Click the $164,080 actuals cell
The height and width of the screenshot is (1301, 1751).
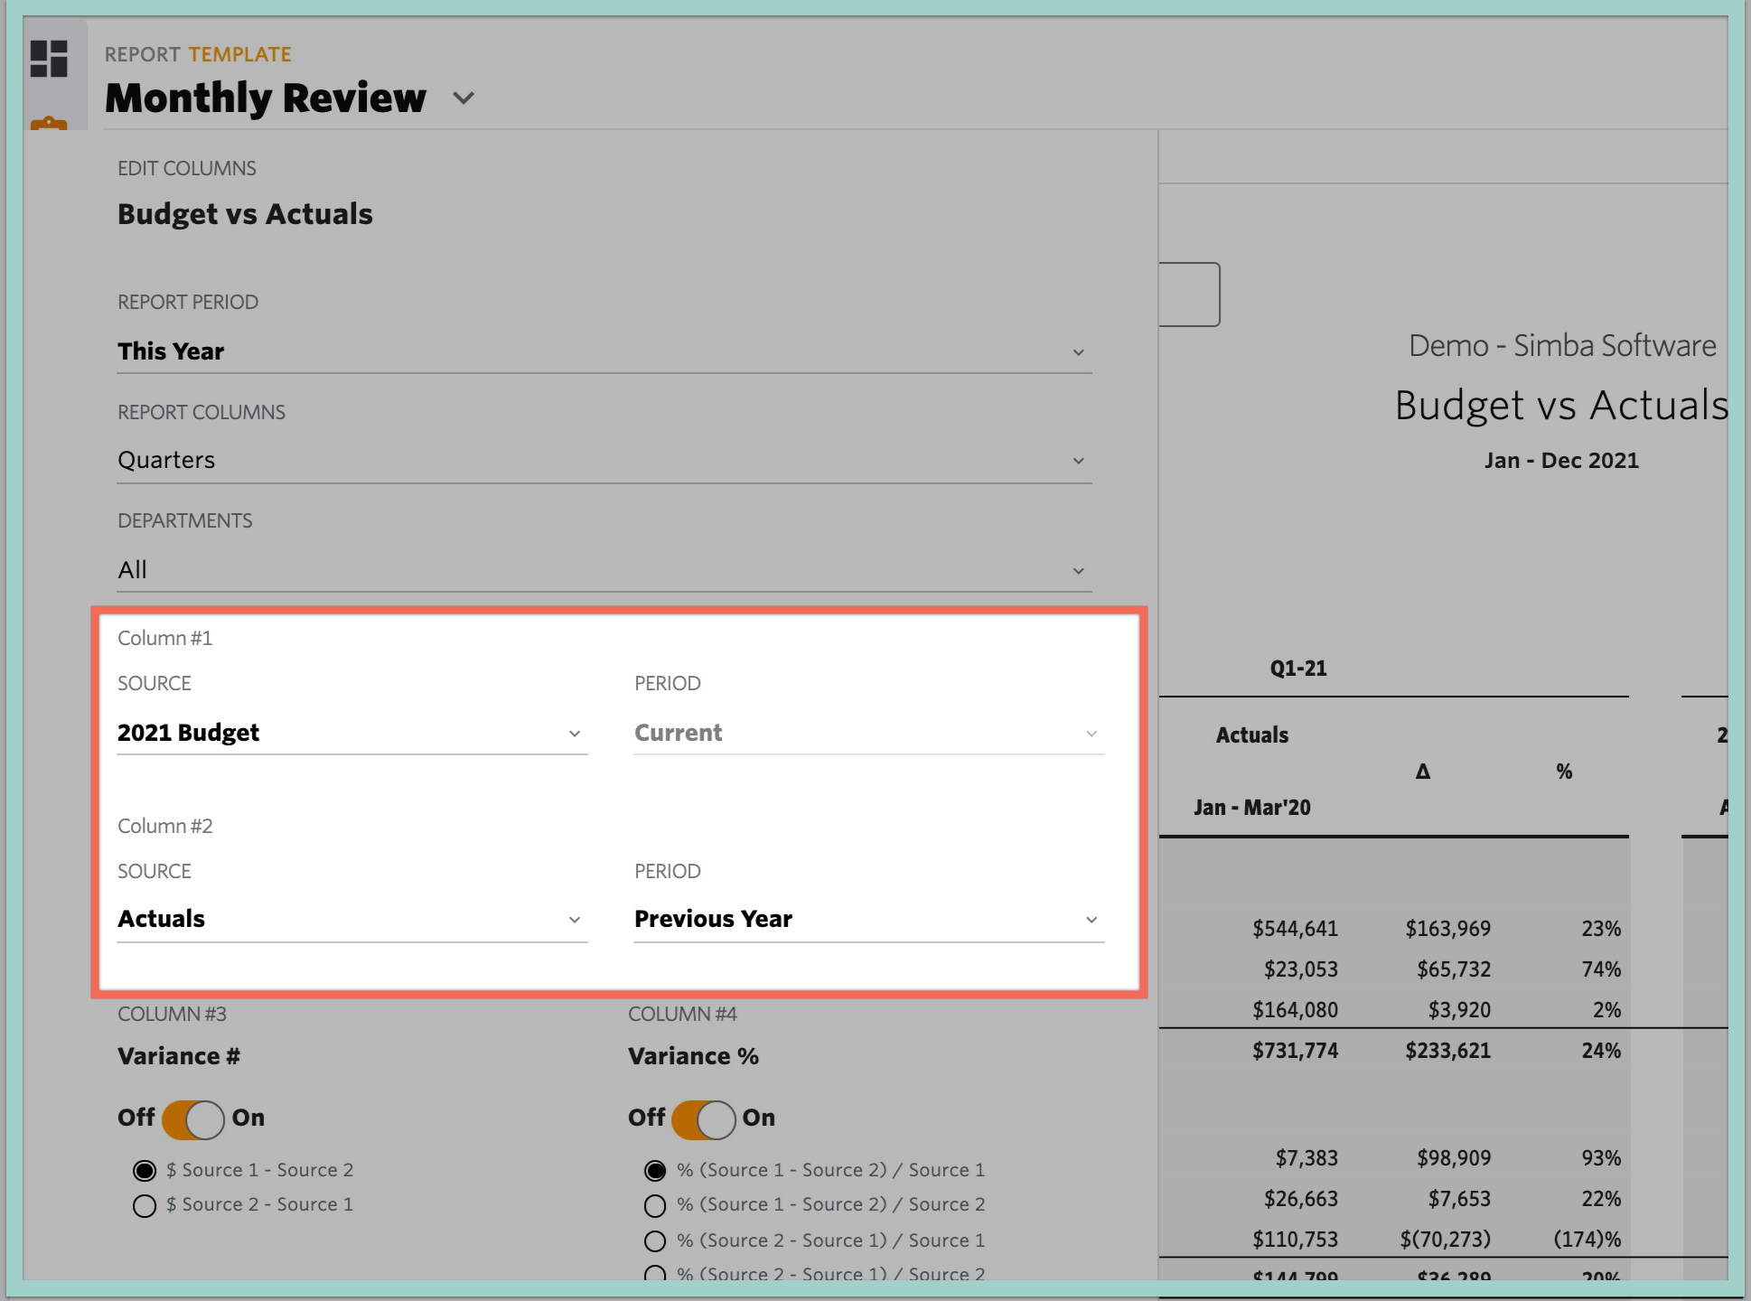(x=1295, y=1010)
